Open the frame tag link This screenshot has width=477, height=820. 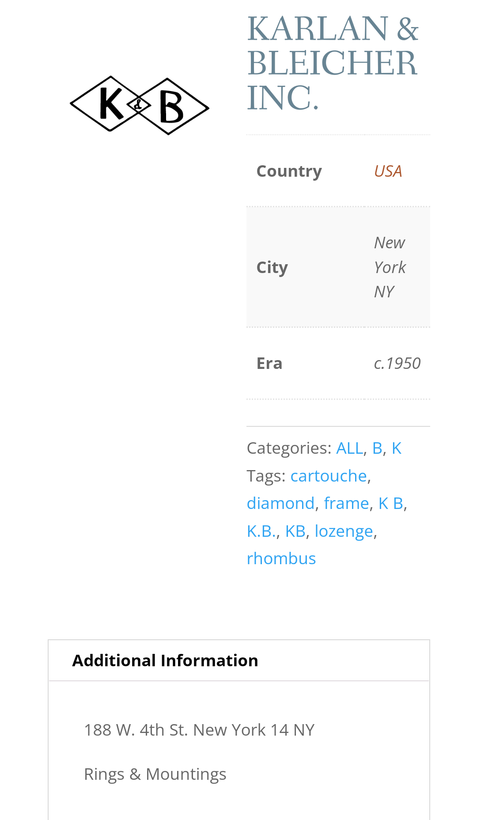click(346, 503)
